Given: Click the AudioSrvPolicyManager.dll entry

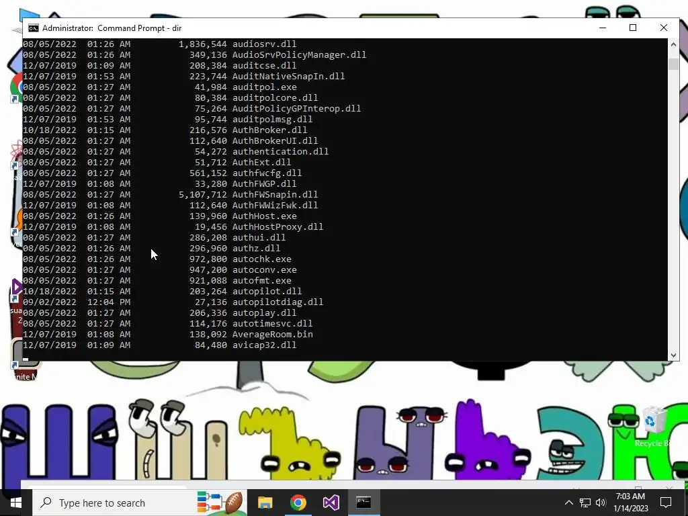Looking at the screenshot, I should coord(299,55).
